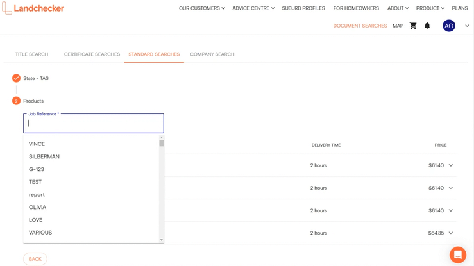The width and height of the screenshot is (474, 266).
Task: Click the AO user avatar
Action: 449,26
